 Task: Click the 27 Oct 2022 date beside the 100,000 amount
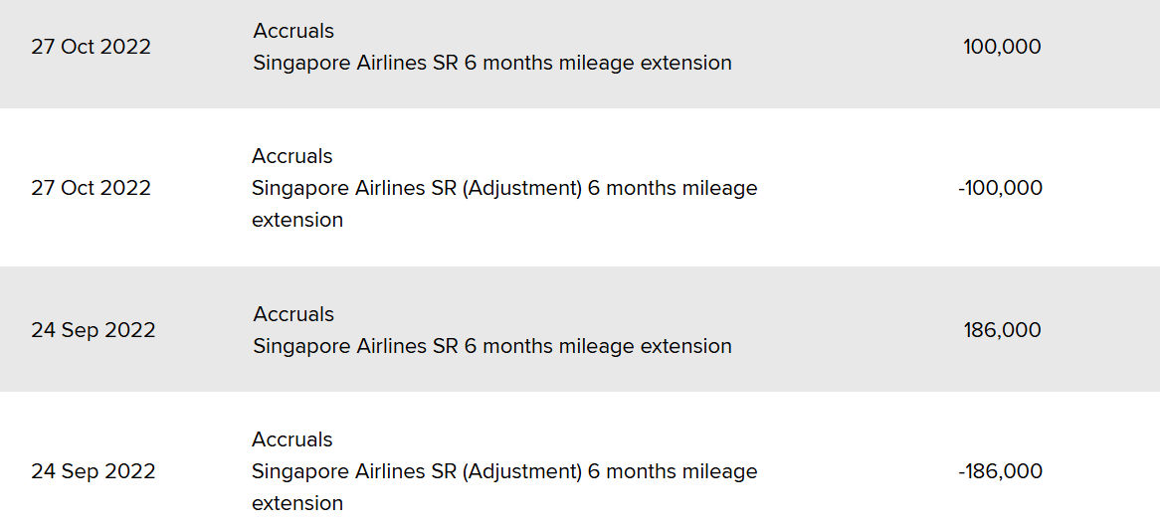click(91, 47)
